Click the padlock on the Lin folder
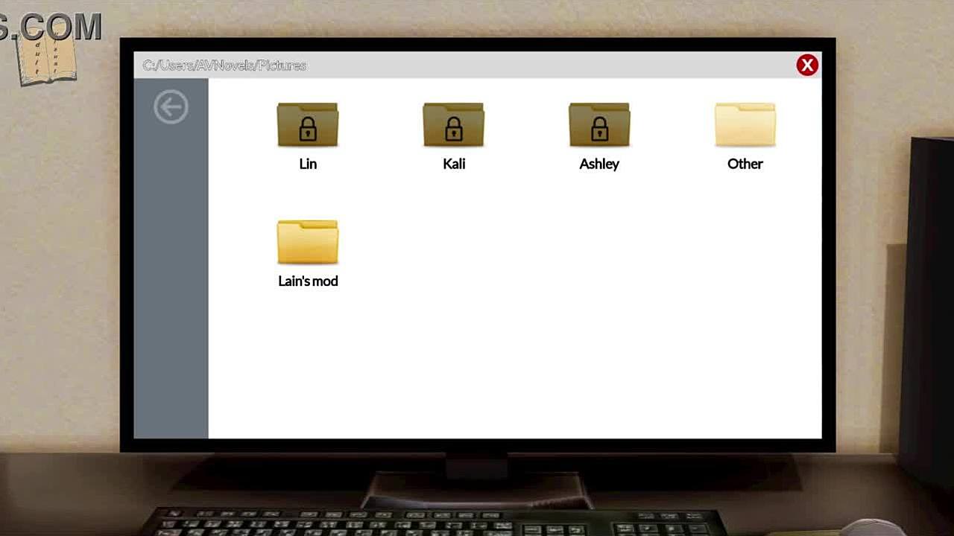954x536 pixels. [308, 131]
